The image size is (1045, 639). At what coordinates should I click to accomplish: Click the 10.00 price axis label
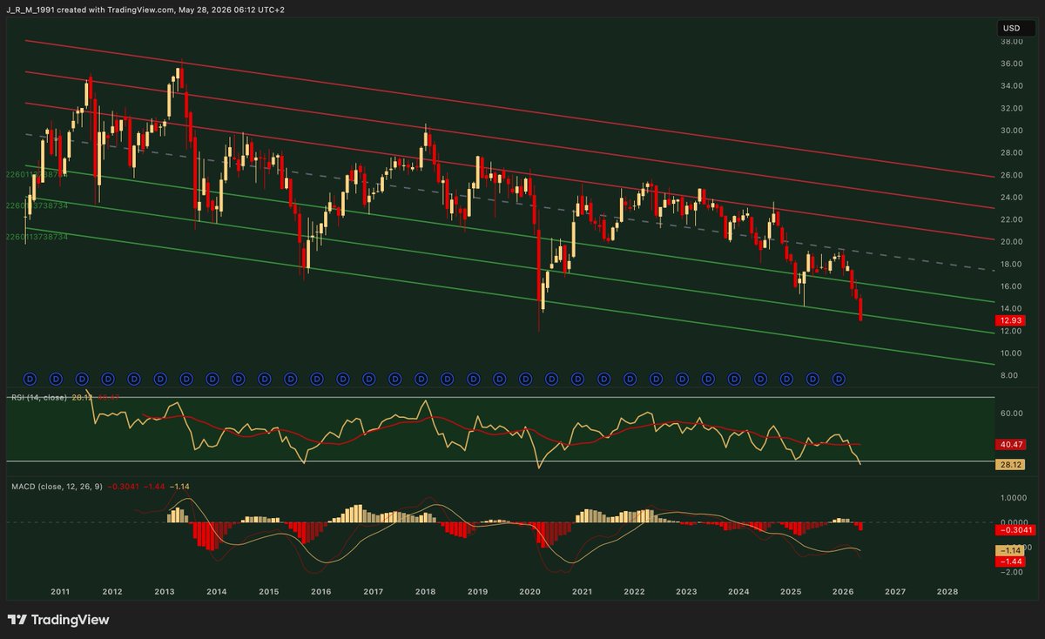click(1011, 353)
